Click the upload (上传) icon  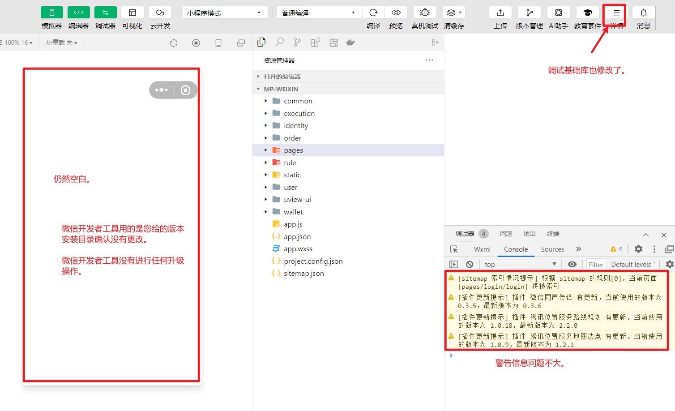pyautogui.click(x=500, y=13)
